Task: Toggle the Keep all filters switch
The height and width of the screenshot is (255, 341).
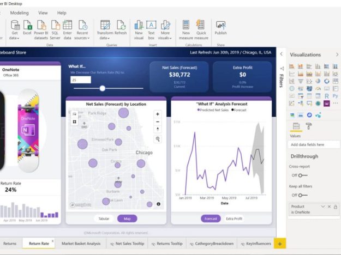Action: [x=299, y=195]
